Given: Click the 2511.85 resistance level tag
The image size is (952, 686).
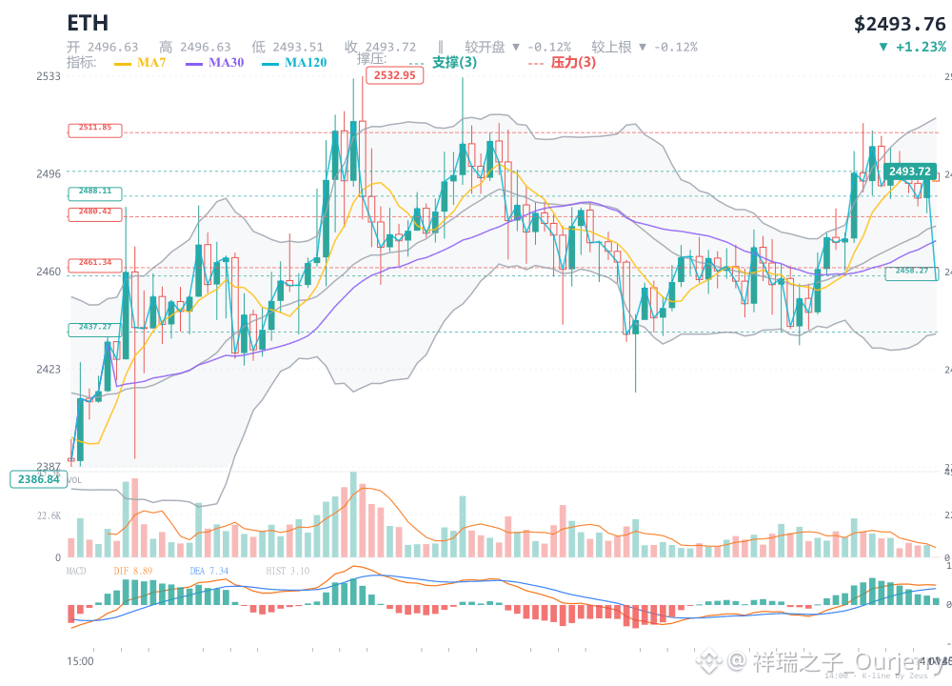Looking at the screenshot, I should [x=94, y=130].
